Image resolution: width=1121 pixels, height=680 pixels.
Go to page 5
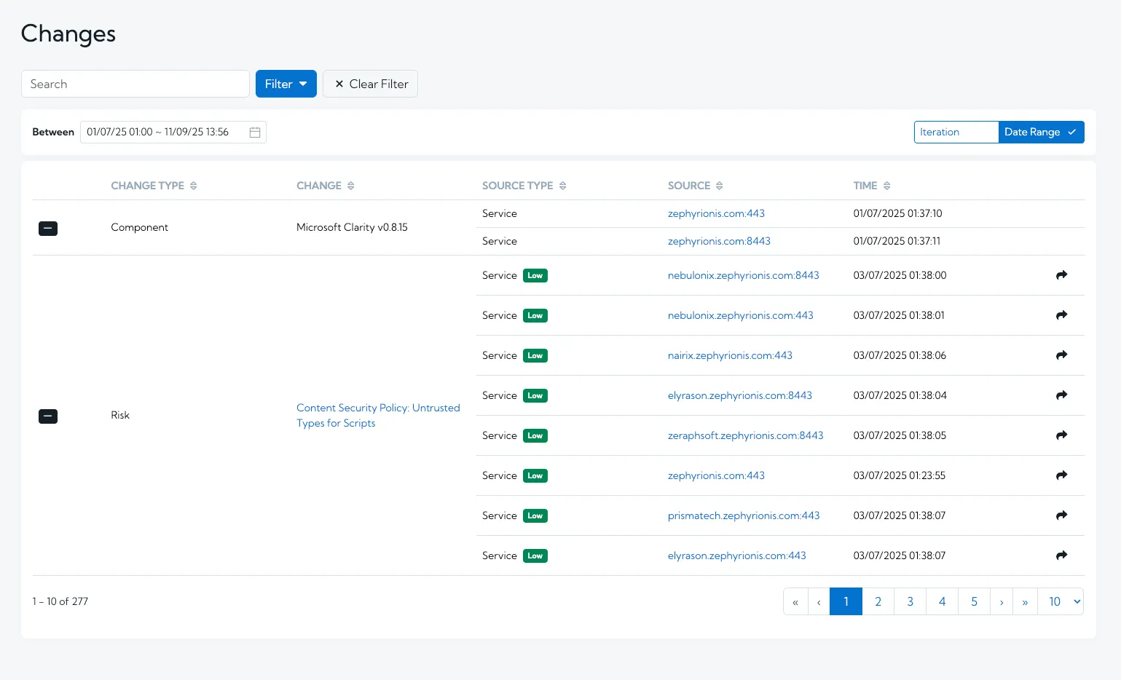tap(975, 601)
